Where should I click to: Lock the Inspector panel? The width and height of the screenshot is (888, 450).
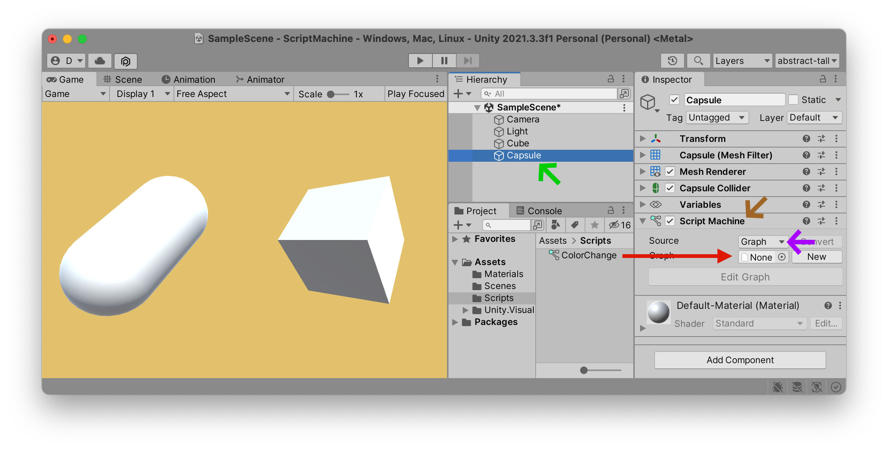point(823,79)
